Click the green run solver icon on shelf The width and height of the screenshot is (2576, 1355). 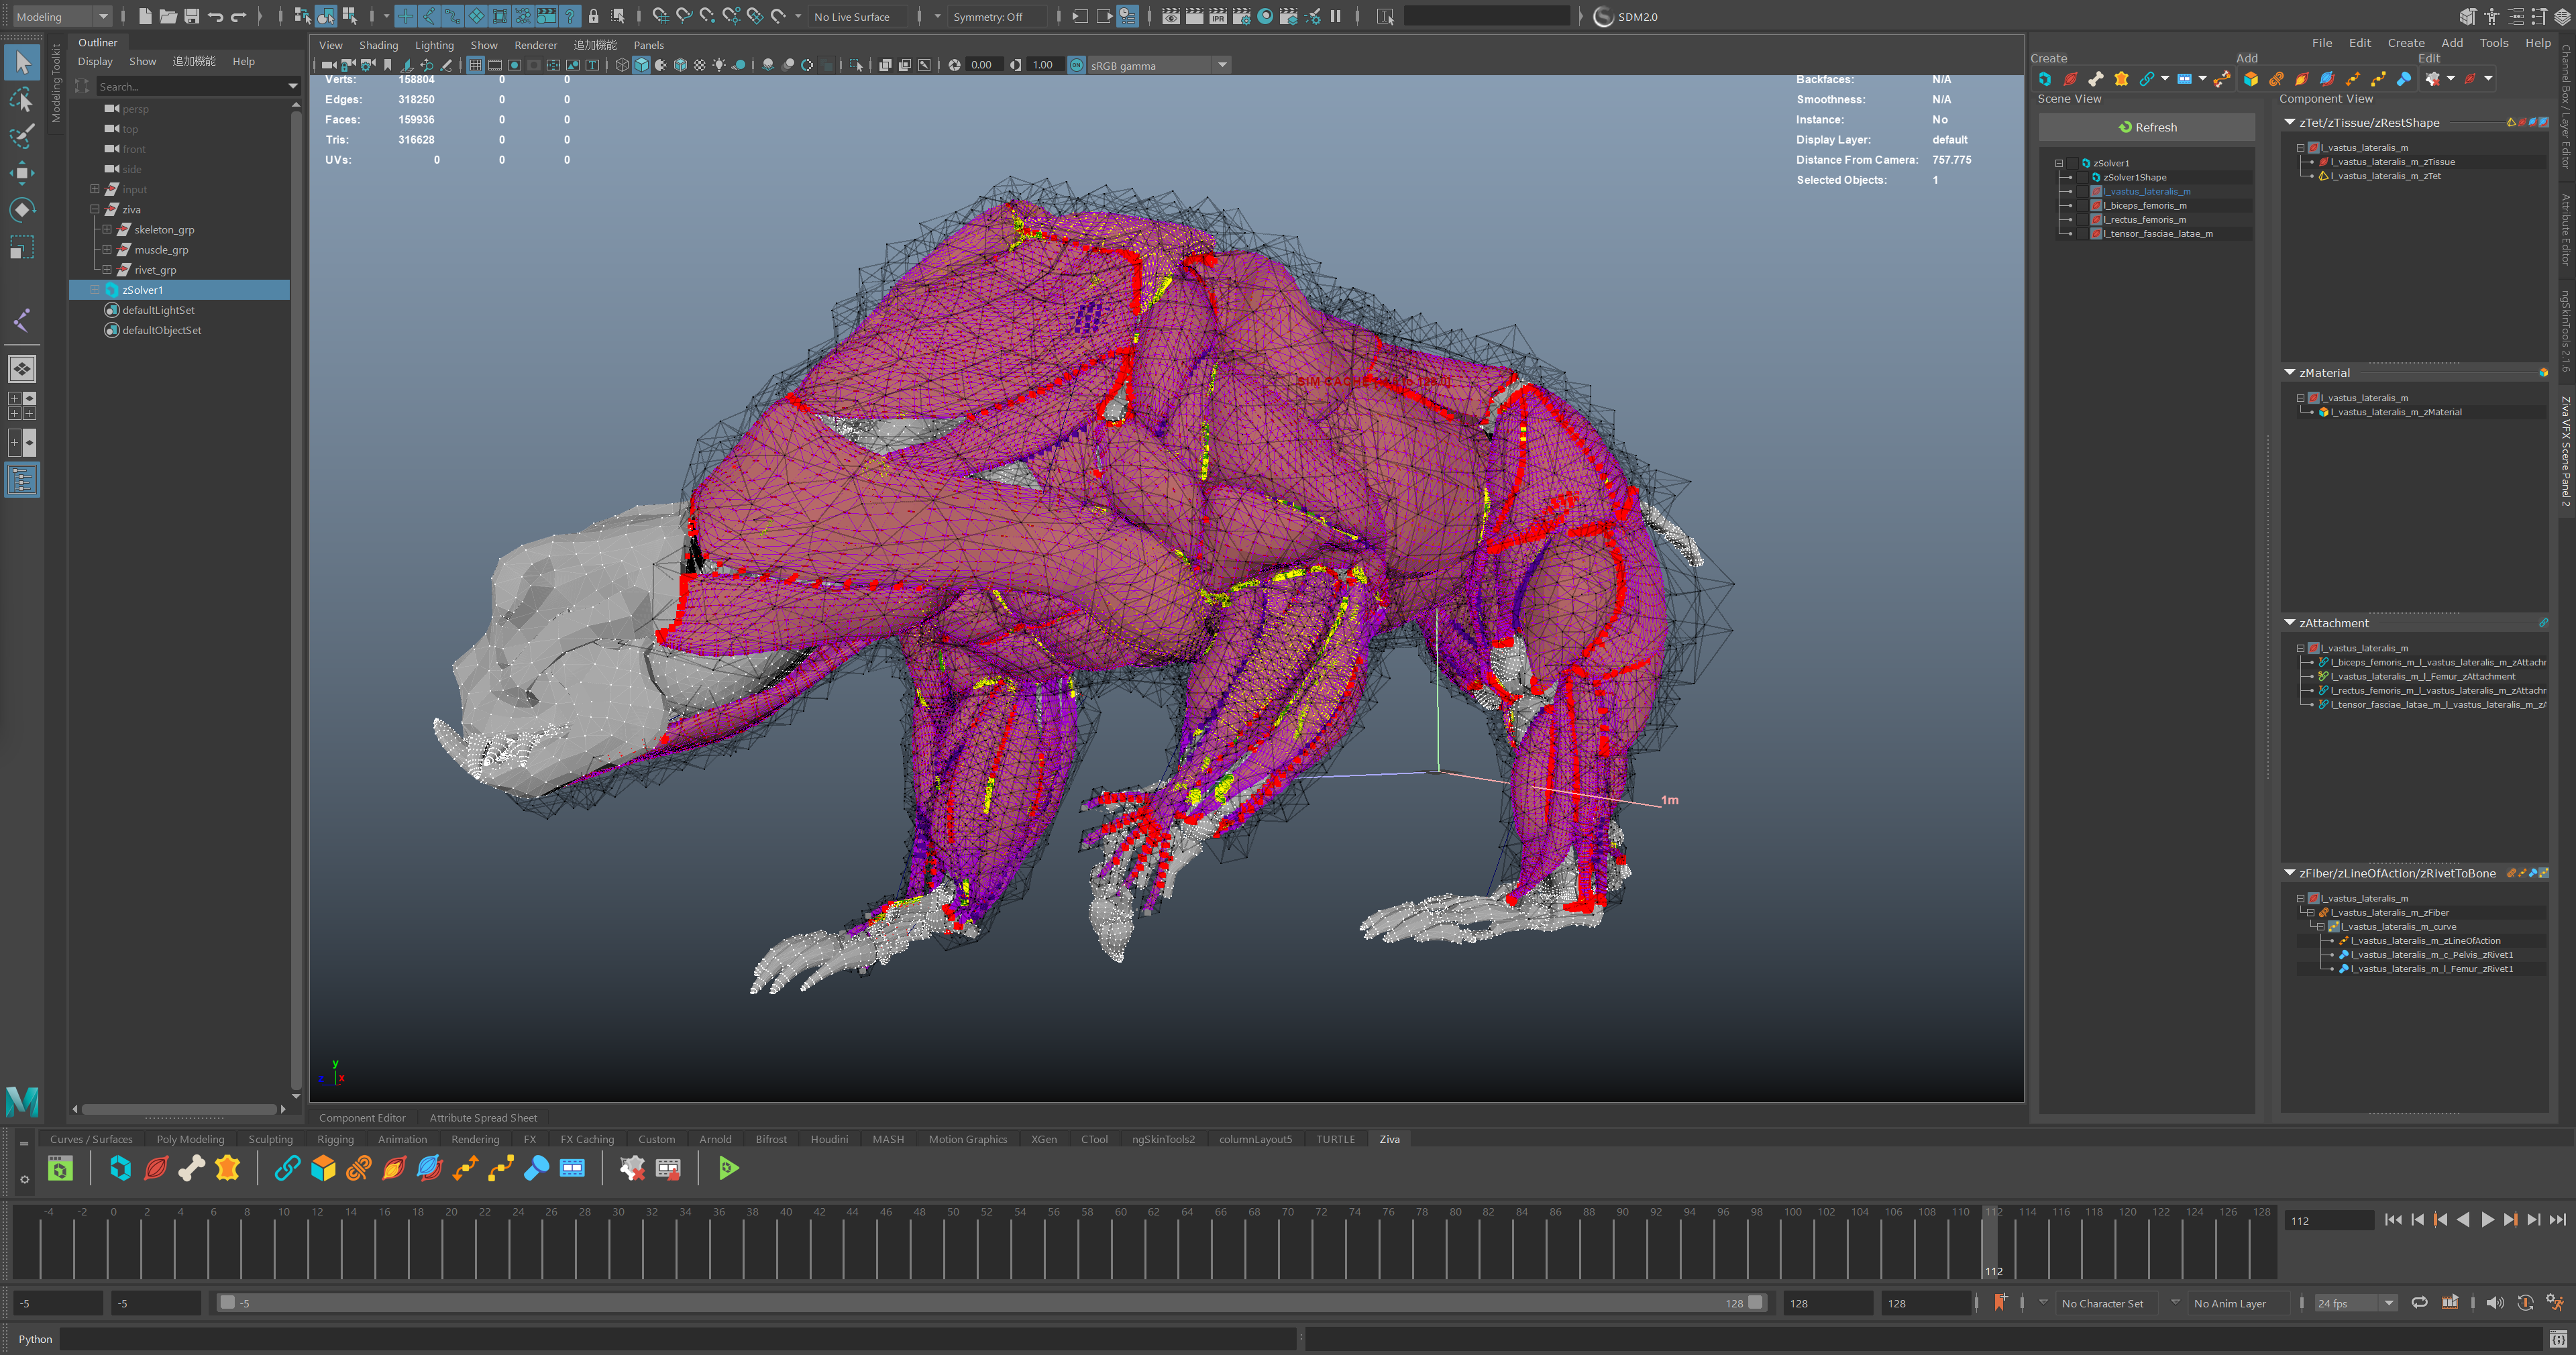click(728, 1168)
